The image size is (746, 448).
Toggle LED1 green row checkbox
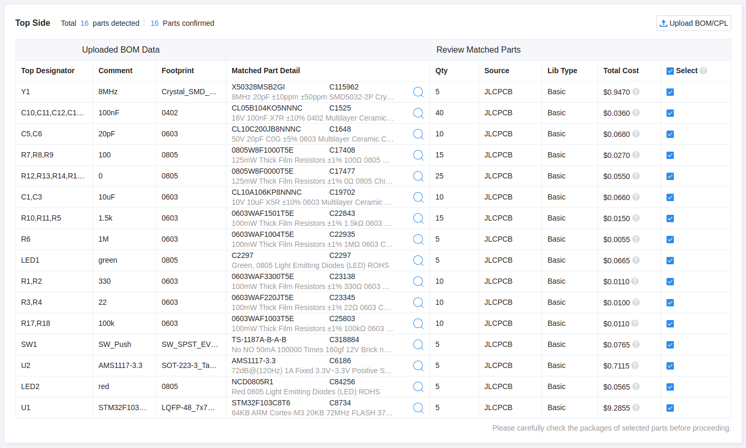670,261
